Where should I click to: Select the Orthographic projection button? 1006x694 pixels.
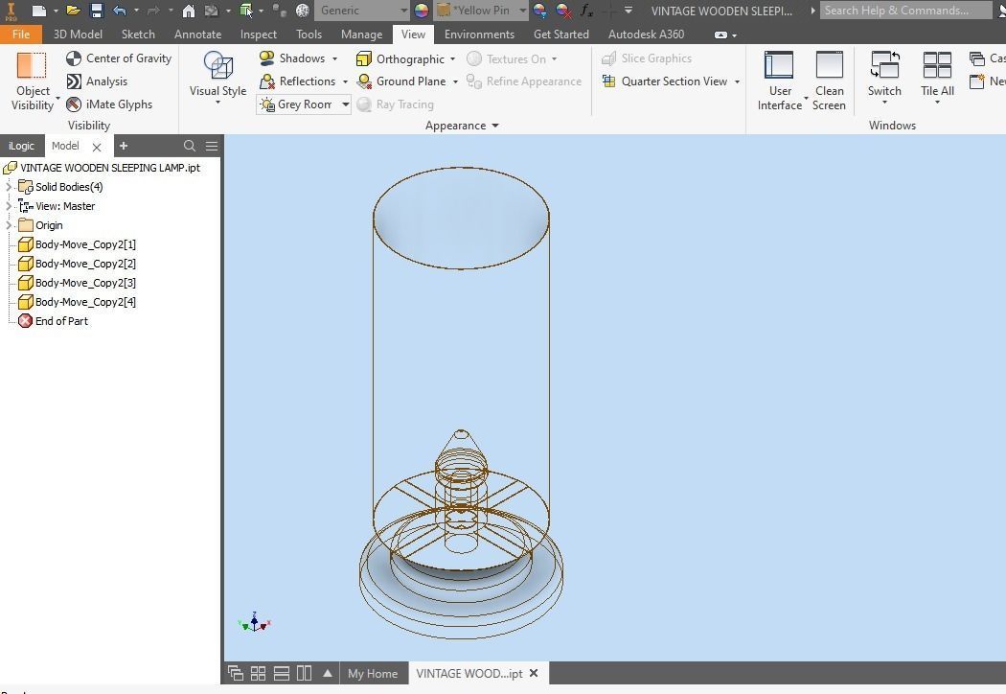click(400, 59)
